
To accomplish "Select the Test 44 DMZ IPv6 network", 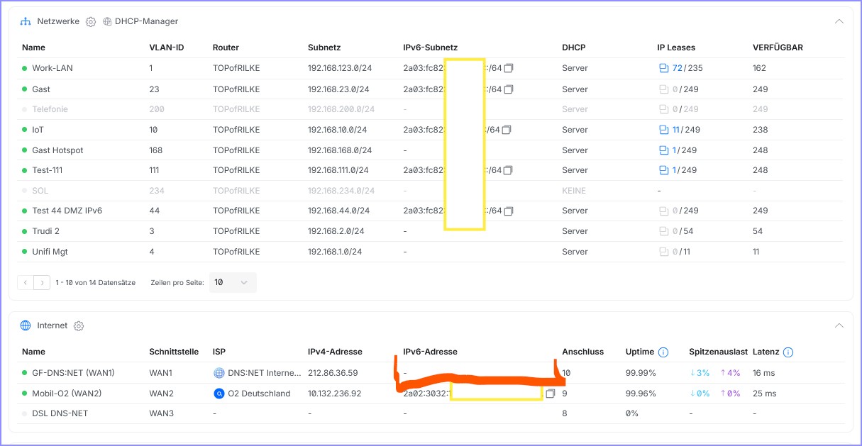I will 67,211.
